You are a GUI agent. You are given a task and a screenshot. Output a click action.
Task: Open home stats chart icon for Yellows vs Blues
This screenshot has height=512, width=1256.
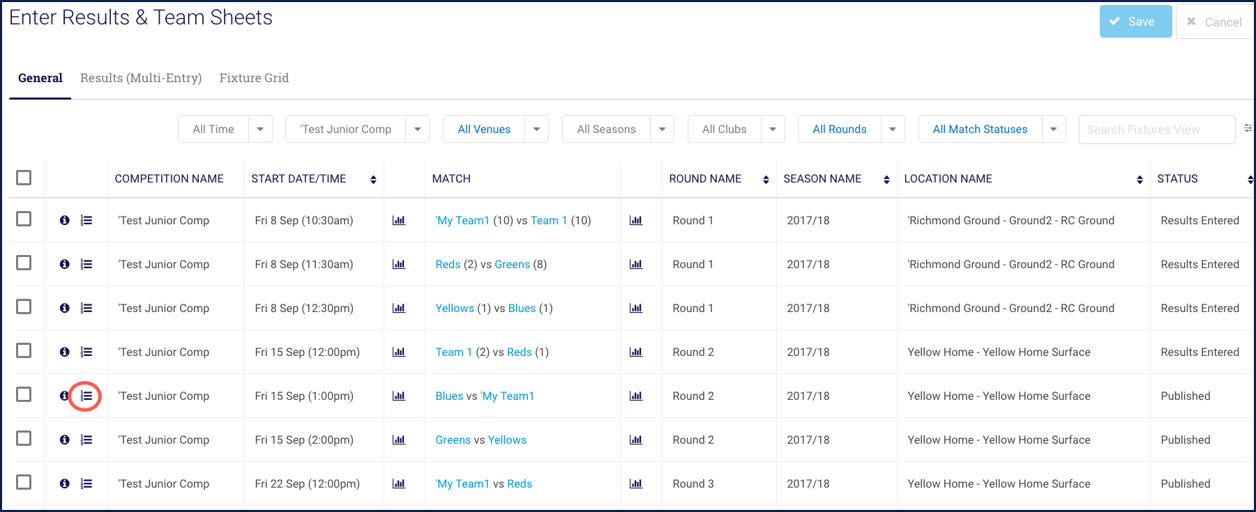[x=399, y=308]
